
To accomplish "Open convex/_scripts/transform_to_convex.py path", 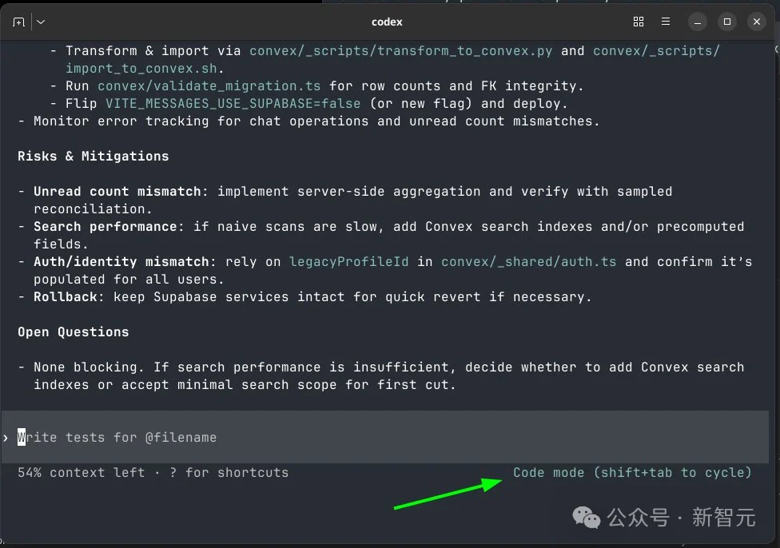I will pos(400,51).
